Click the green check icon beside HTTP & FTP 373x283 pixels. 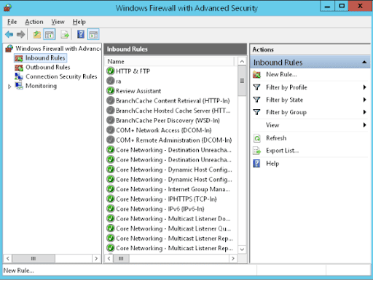click(111, 71)
